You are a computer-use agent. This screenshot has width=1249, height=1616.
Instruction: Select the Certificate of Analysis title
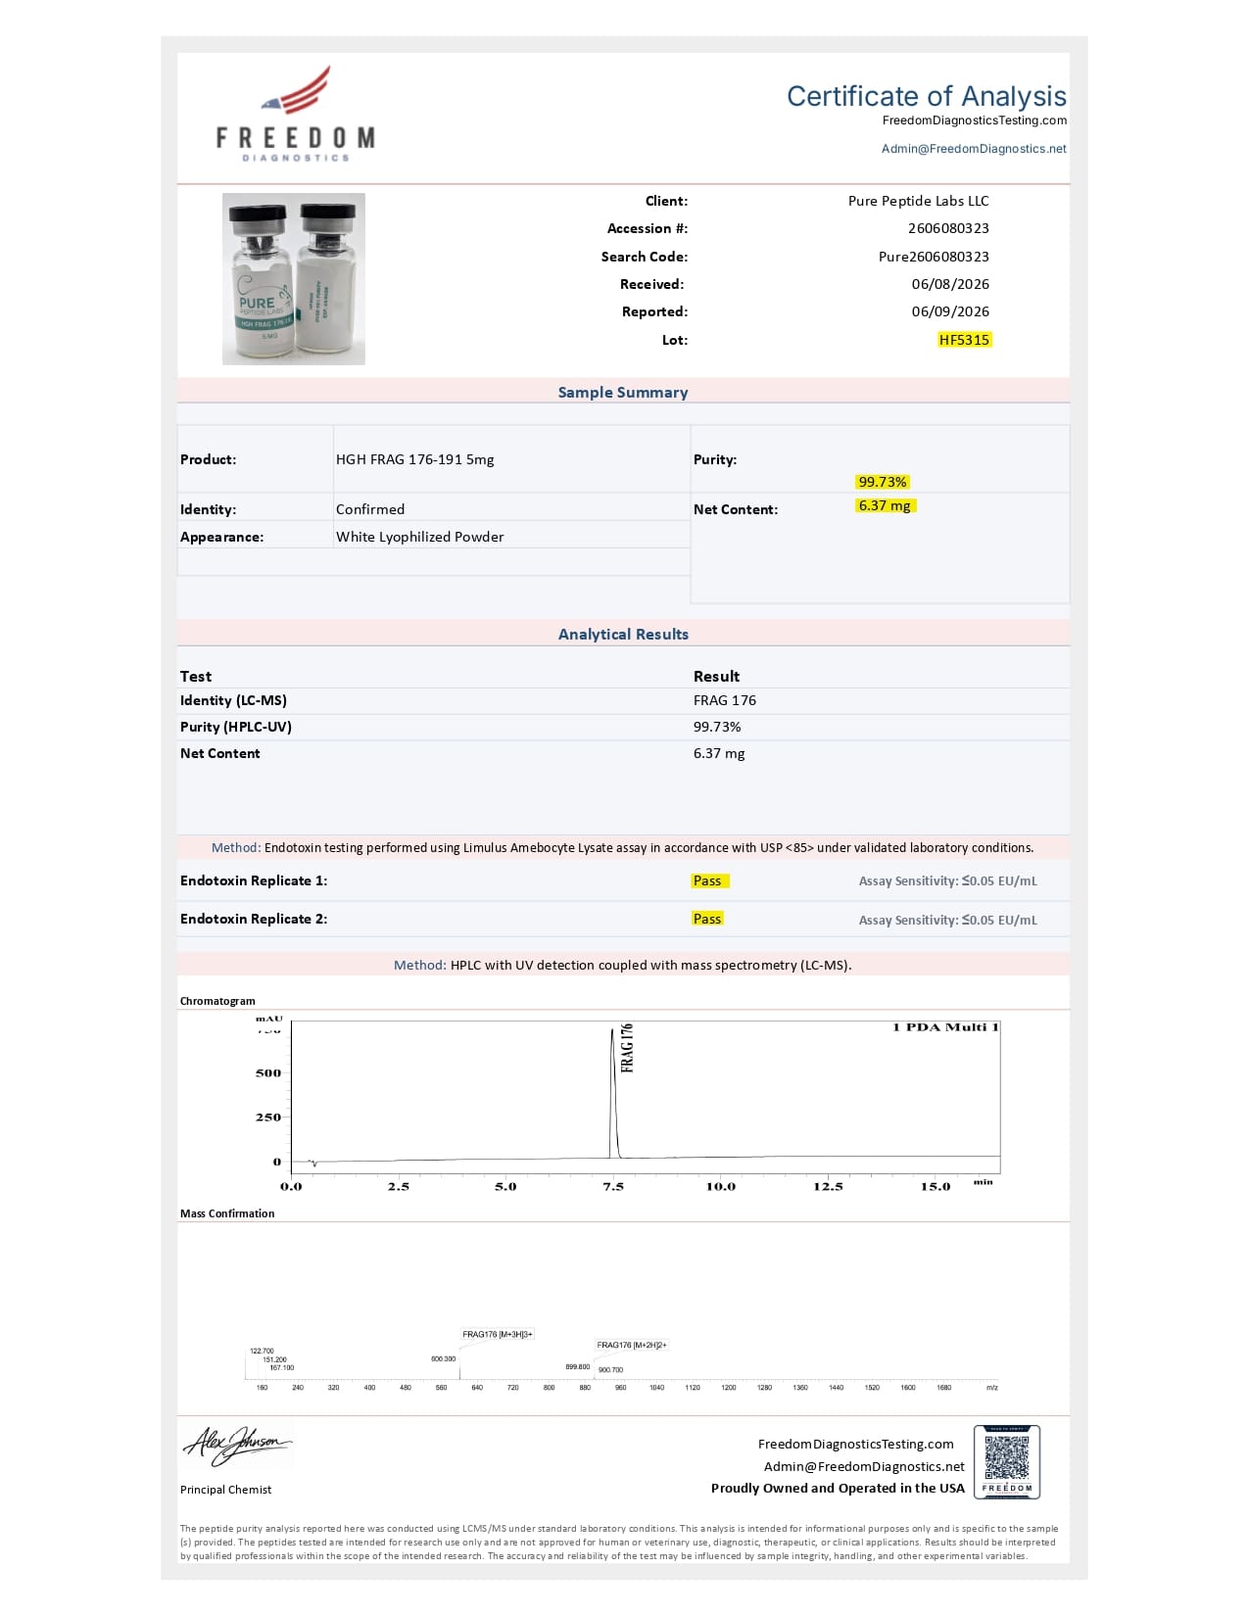point(927,96)
